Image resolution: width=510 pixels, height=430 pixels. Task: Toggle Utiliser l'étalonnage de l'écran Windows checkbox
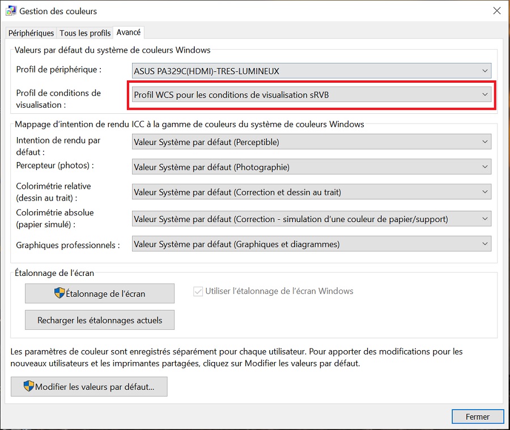click(x=198, y=291)
